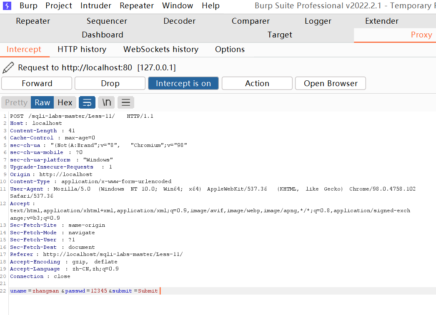
Task: Switch to the Dashboard tab
Action: click(102, 35)
